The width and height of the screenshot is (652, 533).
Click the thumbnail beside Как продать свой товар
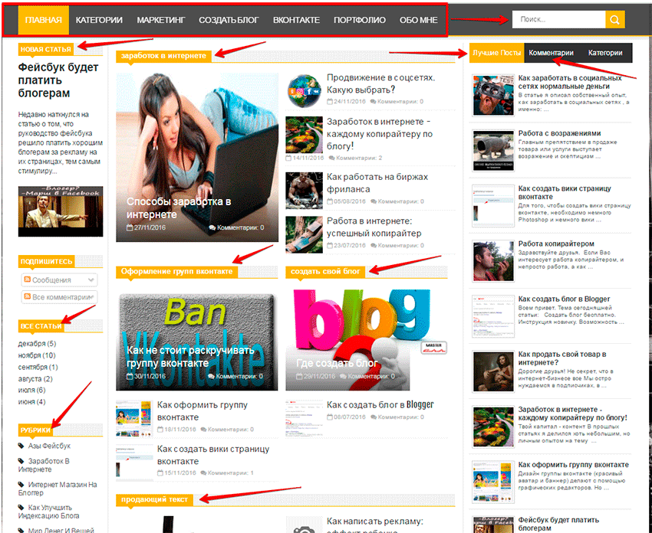point(493,371)
